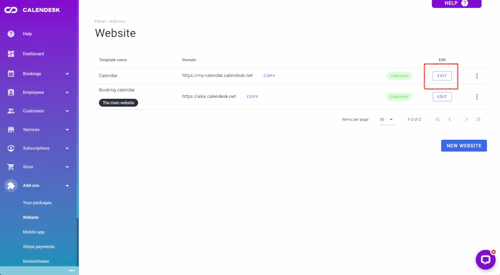Open three-dot menu for Calendar row
This screenshot has height=275, width=500.
(x=476, y=76)
